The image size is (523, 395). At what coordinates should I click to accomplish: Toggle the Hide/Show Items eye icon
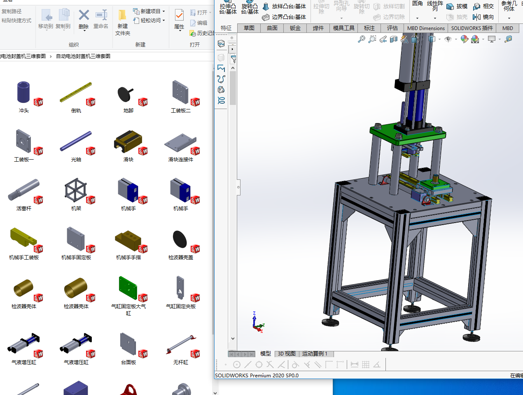tap(448, 39)
